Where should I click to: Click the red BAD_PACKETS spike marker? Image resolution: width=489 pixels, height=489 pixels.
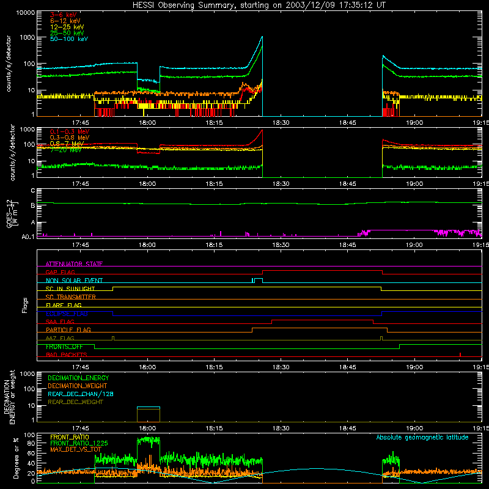pos(460,355)
